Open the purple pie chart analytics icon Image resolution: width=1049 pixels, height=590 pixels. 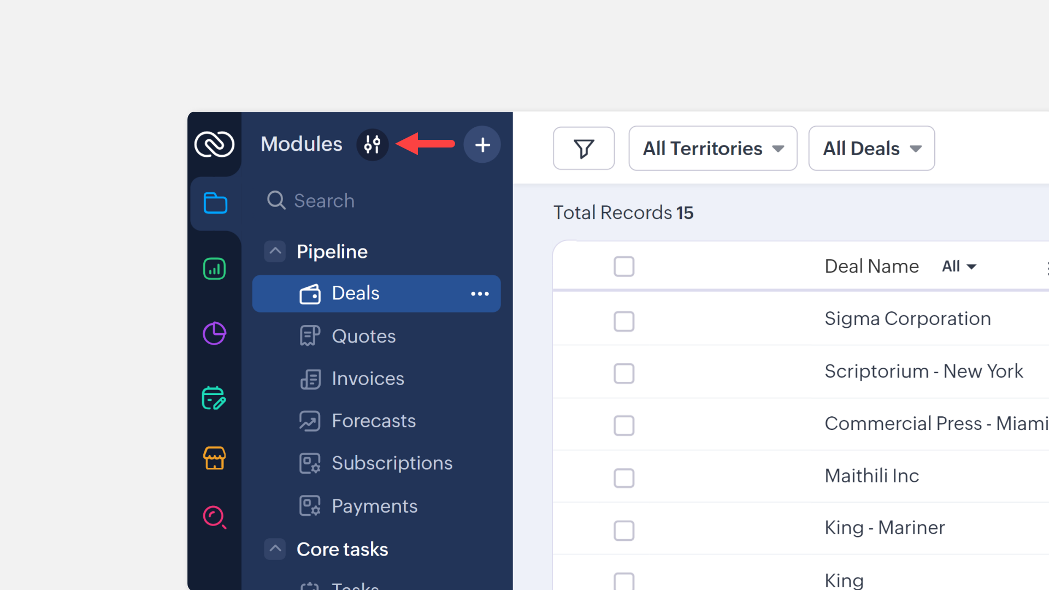(x=214, y=333)
